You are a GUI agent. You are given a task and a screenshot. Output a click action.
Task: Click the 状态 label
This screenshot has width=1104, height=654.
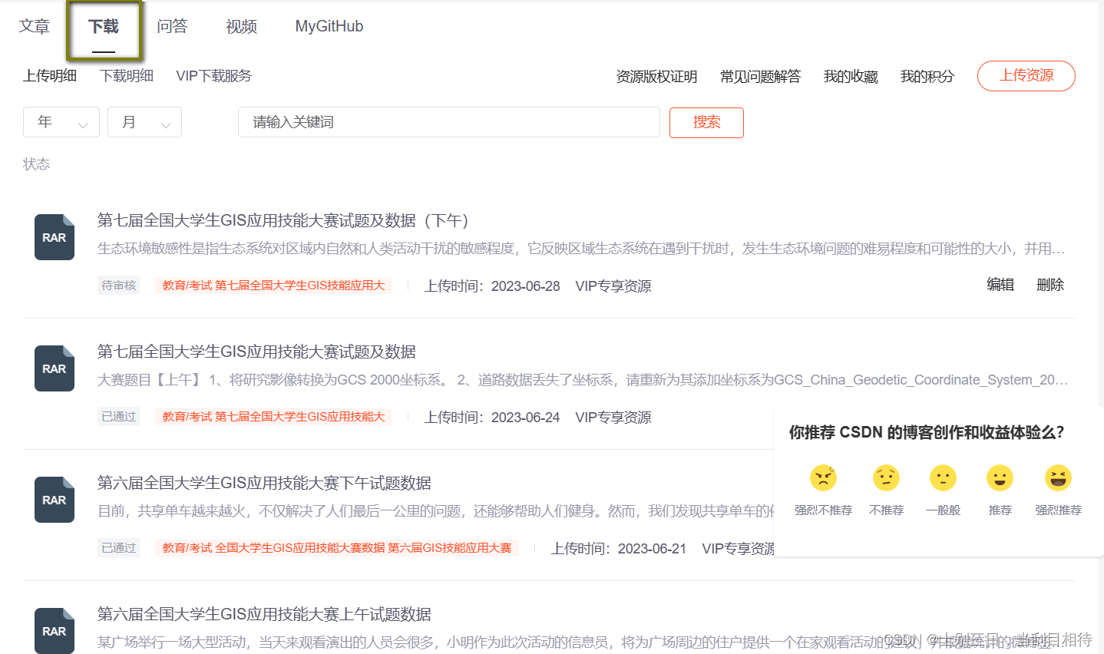tap(36, 164)
